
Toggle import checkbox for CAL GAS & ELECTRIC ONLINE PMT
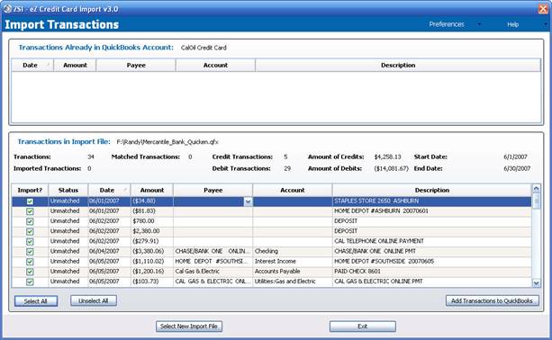(x=30, y=282)
